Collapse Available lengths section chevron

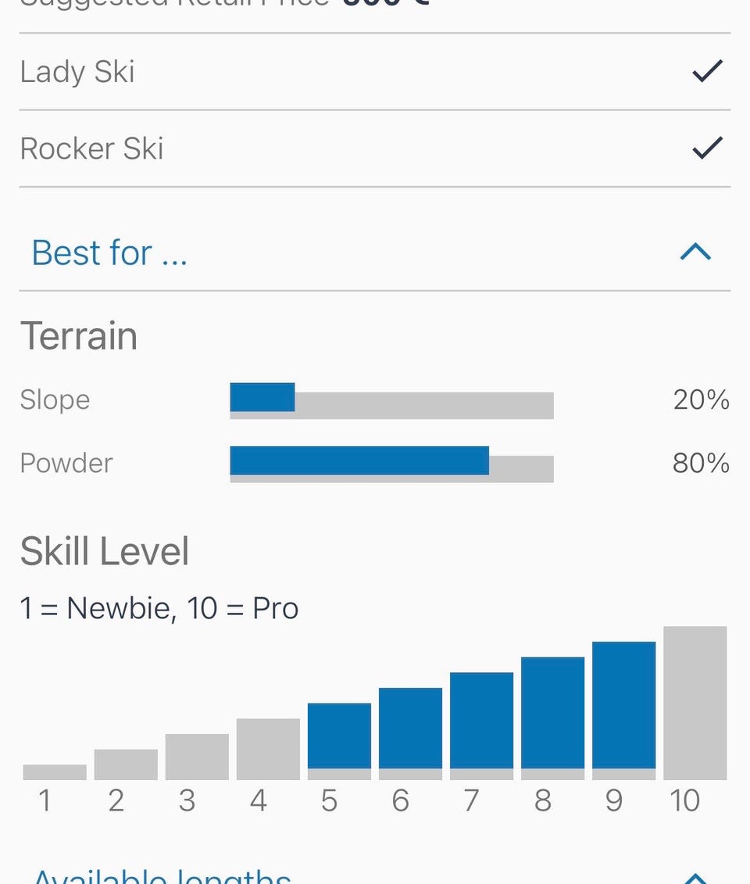point(696,879)
